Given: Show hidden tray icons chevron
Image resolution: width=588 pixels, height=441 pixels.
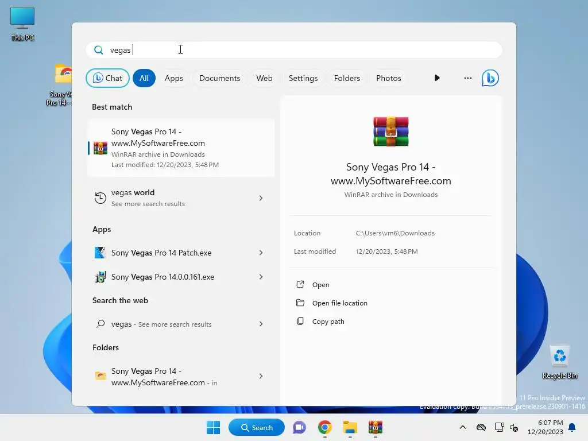Looking at the screenshot, I should coord(463,427).
